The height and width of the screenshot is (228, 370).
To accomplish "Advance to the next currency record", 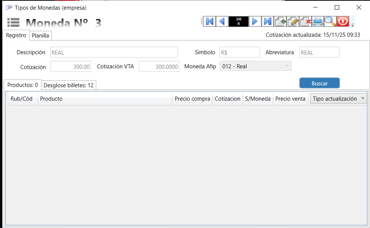I will pyautogui.click(x=255, y=22).
